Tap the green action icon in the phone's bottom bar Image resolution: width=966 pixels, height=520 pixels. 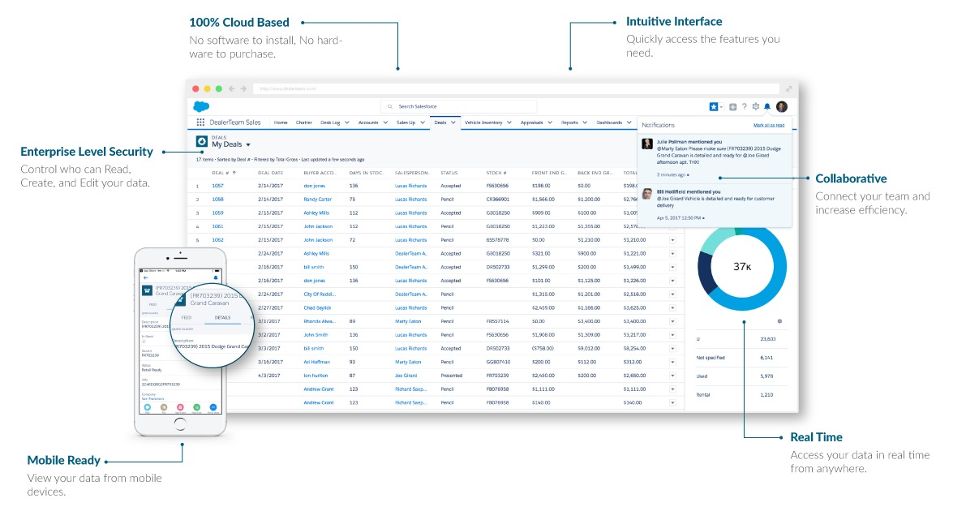click(196, 407)
